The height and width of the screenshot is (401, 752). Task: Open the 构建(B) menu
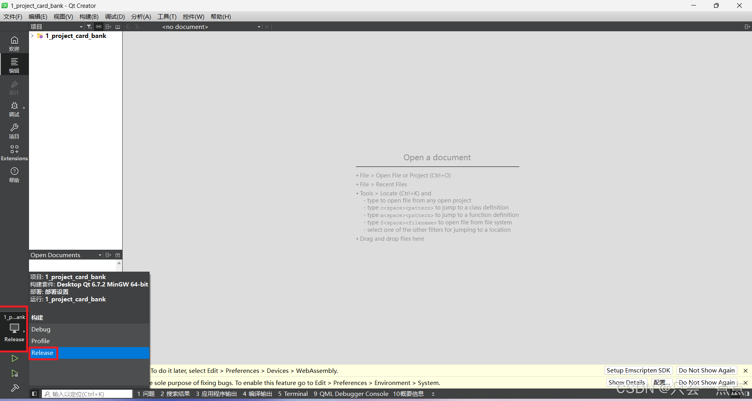[89, 16]
